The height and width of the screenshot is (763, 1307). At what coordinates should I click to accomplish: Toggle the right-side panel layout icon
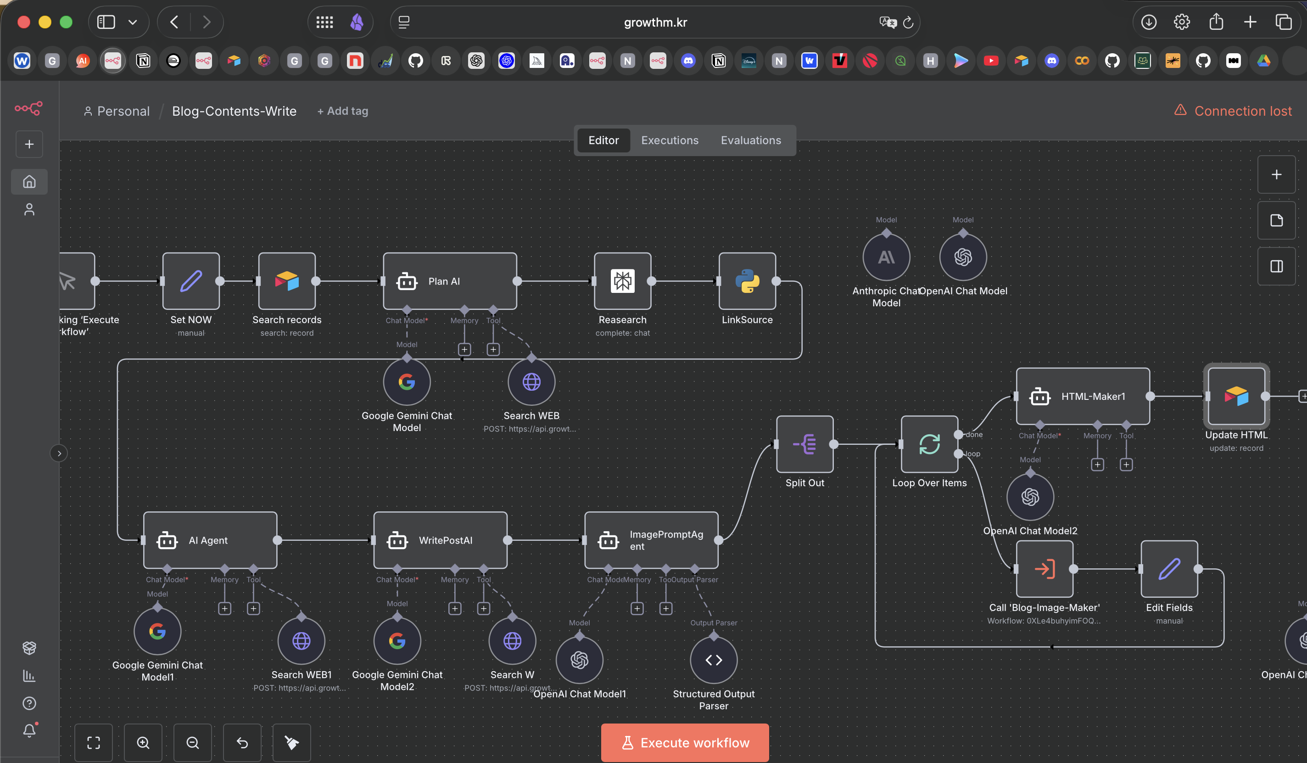click(x=1276, y=266)
